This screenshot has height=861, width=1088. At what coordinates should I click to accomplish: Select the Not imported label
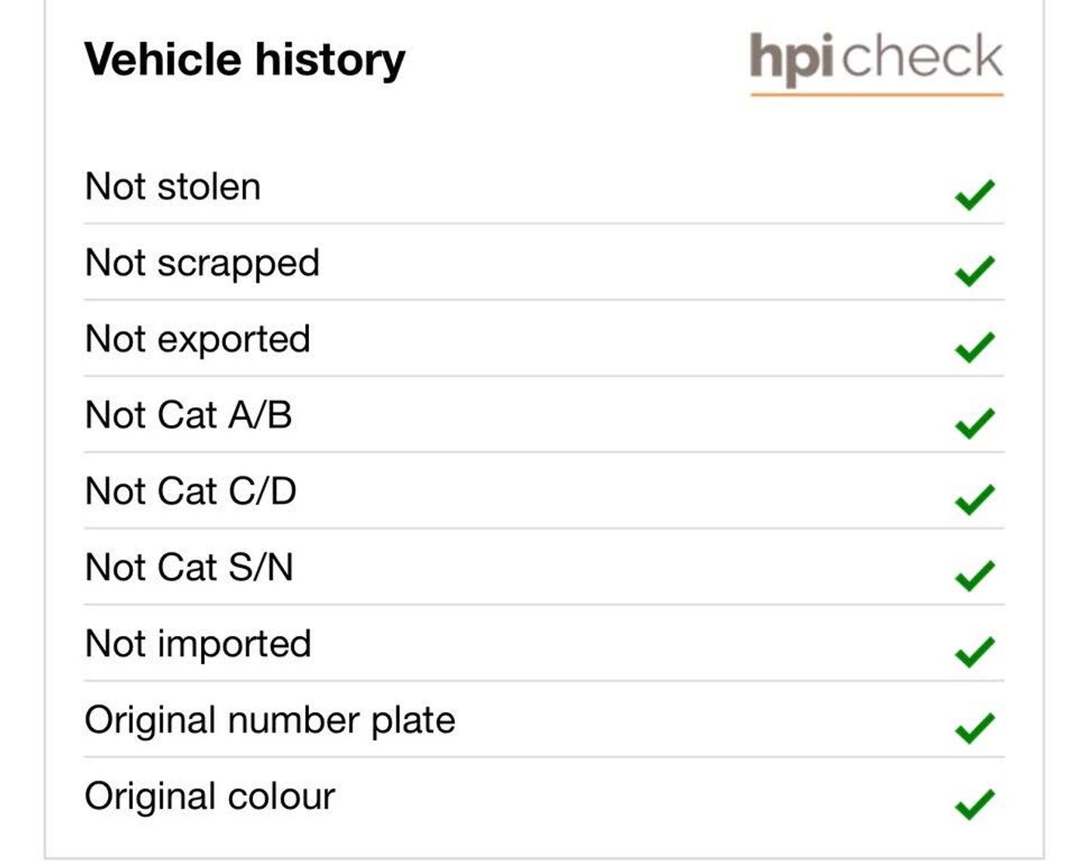pyautogui.click(x=198, y=646)
